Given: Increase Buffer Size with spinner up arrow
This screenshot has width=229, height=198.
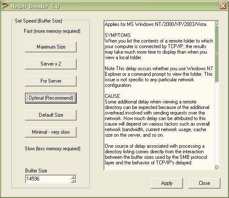Looking at the screenshot, I should pos(74,177).
